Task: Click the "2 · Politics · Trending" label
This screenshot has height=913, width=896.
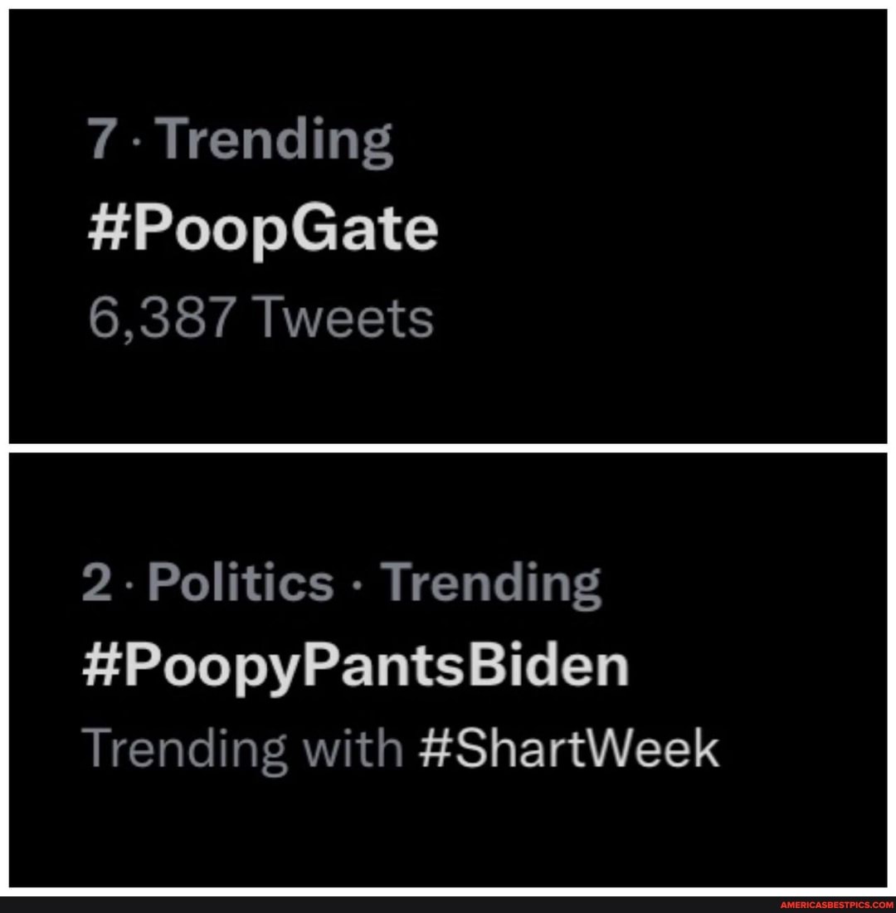Action: point(342,583)
